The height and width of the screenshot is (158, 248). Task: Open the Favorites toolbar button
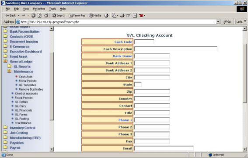coord(77,15)
